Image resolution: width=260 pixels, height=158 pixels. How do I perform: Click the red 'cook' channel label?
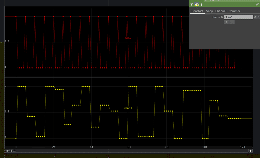pos(128,38)
